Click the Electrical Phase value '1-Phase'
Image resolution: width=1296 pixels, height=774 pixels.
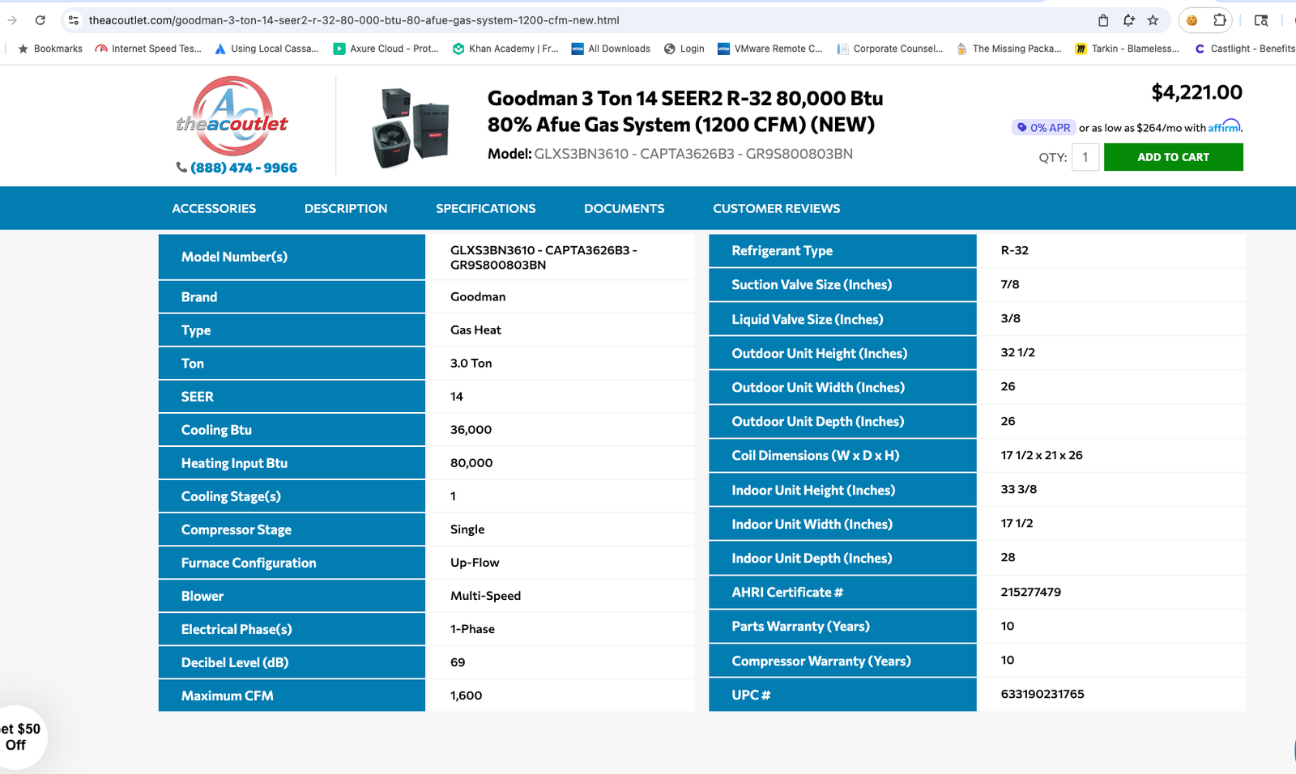472,629
